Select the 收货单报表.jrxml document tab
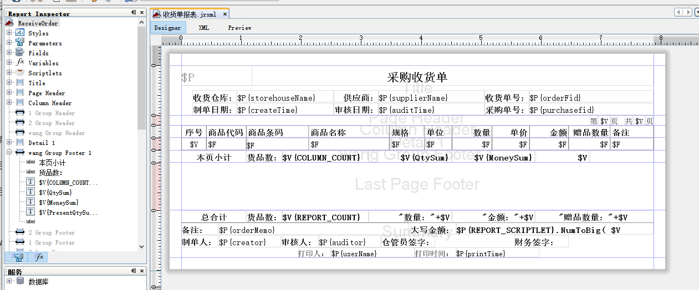The image size is (699, 290). point(190,14)
